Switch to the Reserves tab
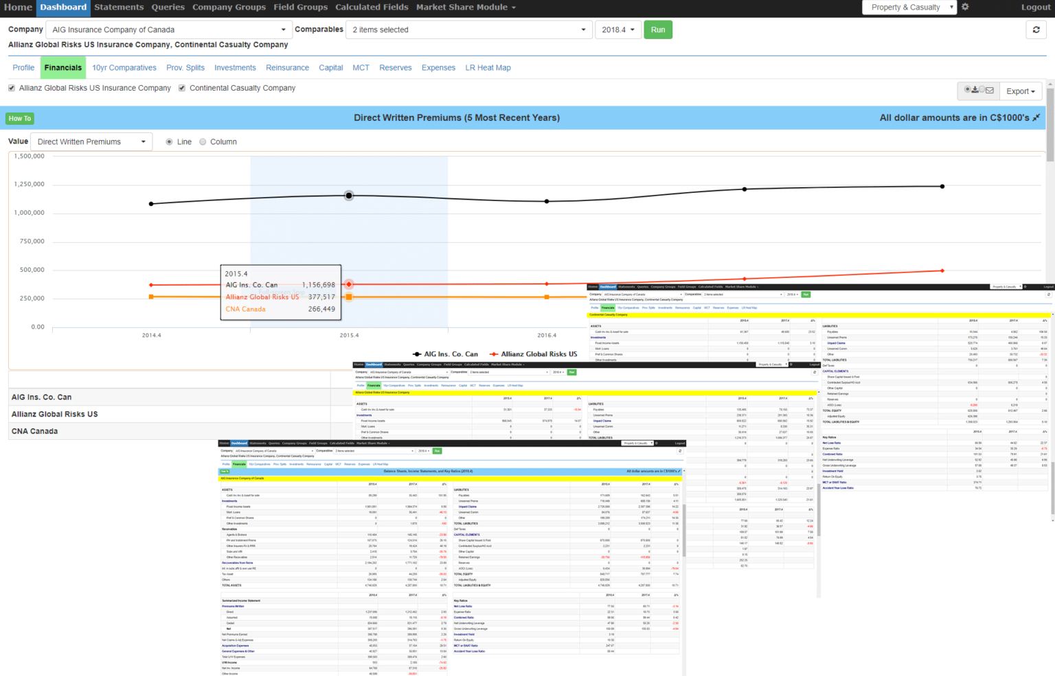 pos(396,67)
